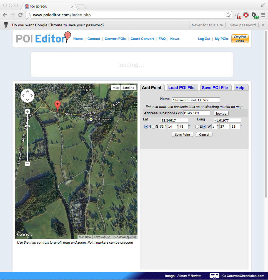Click the map zoom in plus button

27,112
